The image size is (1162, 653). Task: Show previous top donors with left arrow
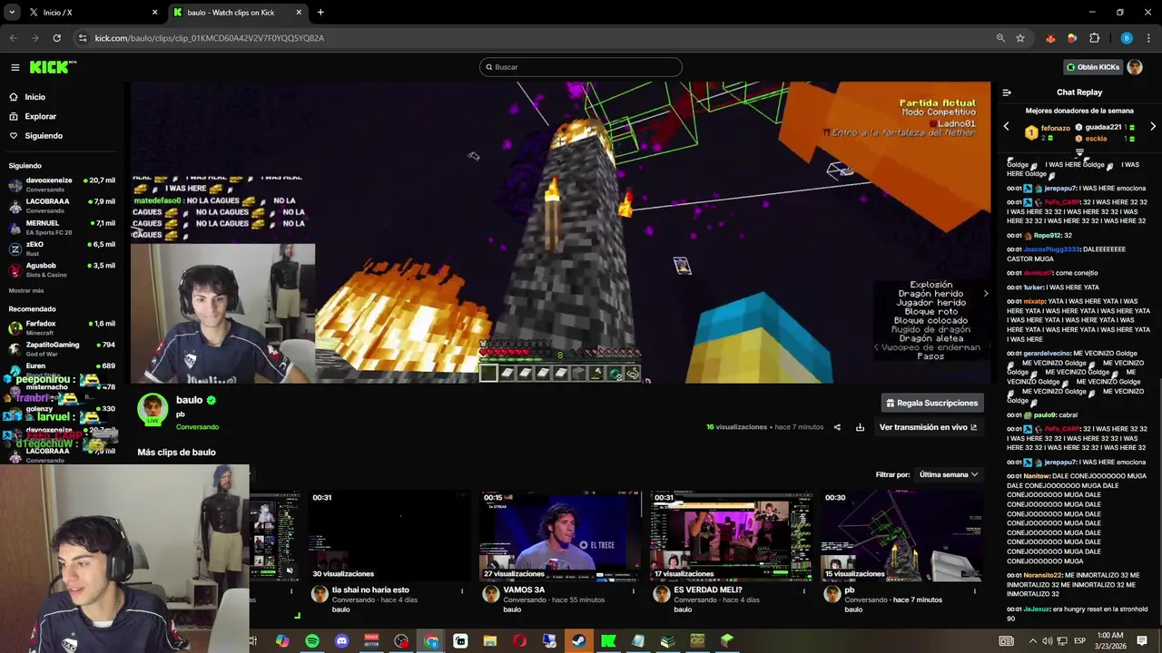pyautogui.click(x=1006, y=127)
